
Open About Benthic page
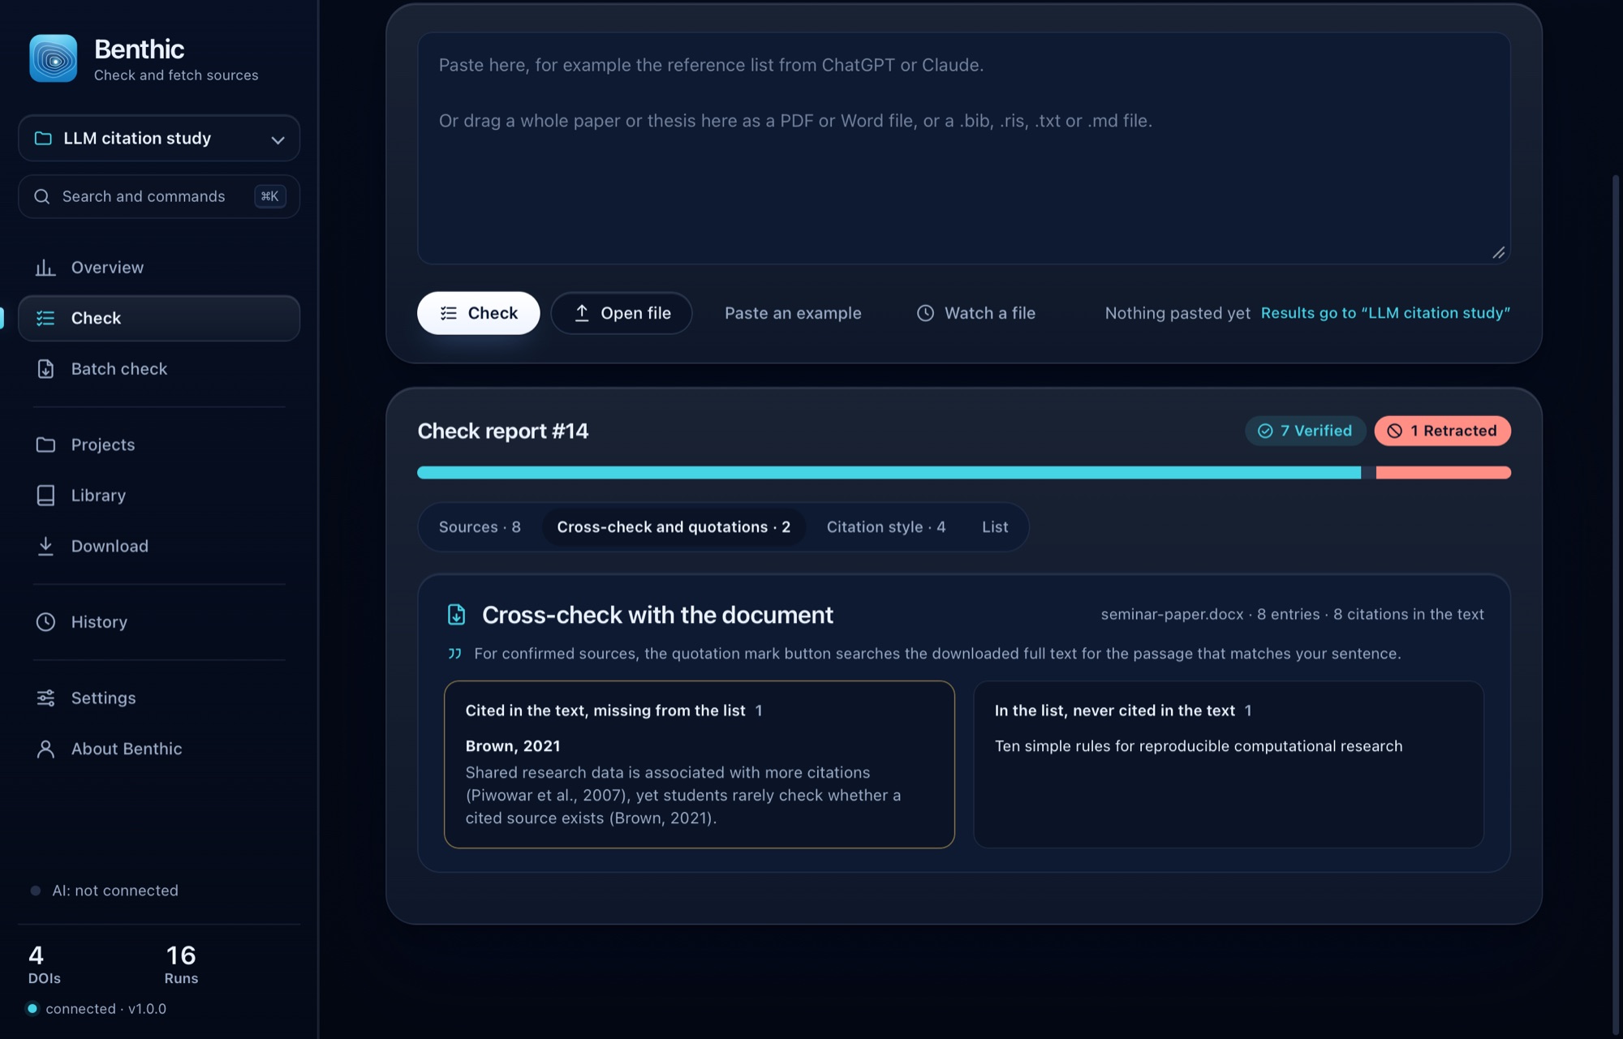[x=159, y=749]
